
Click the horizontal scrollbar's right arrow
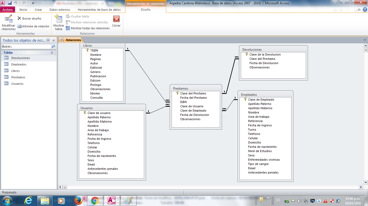point(361,187)
